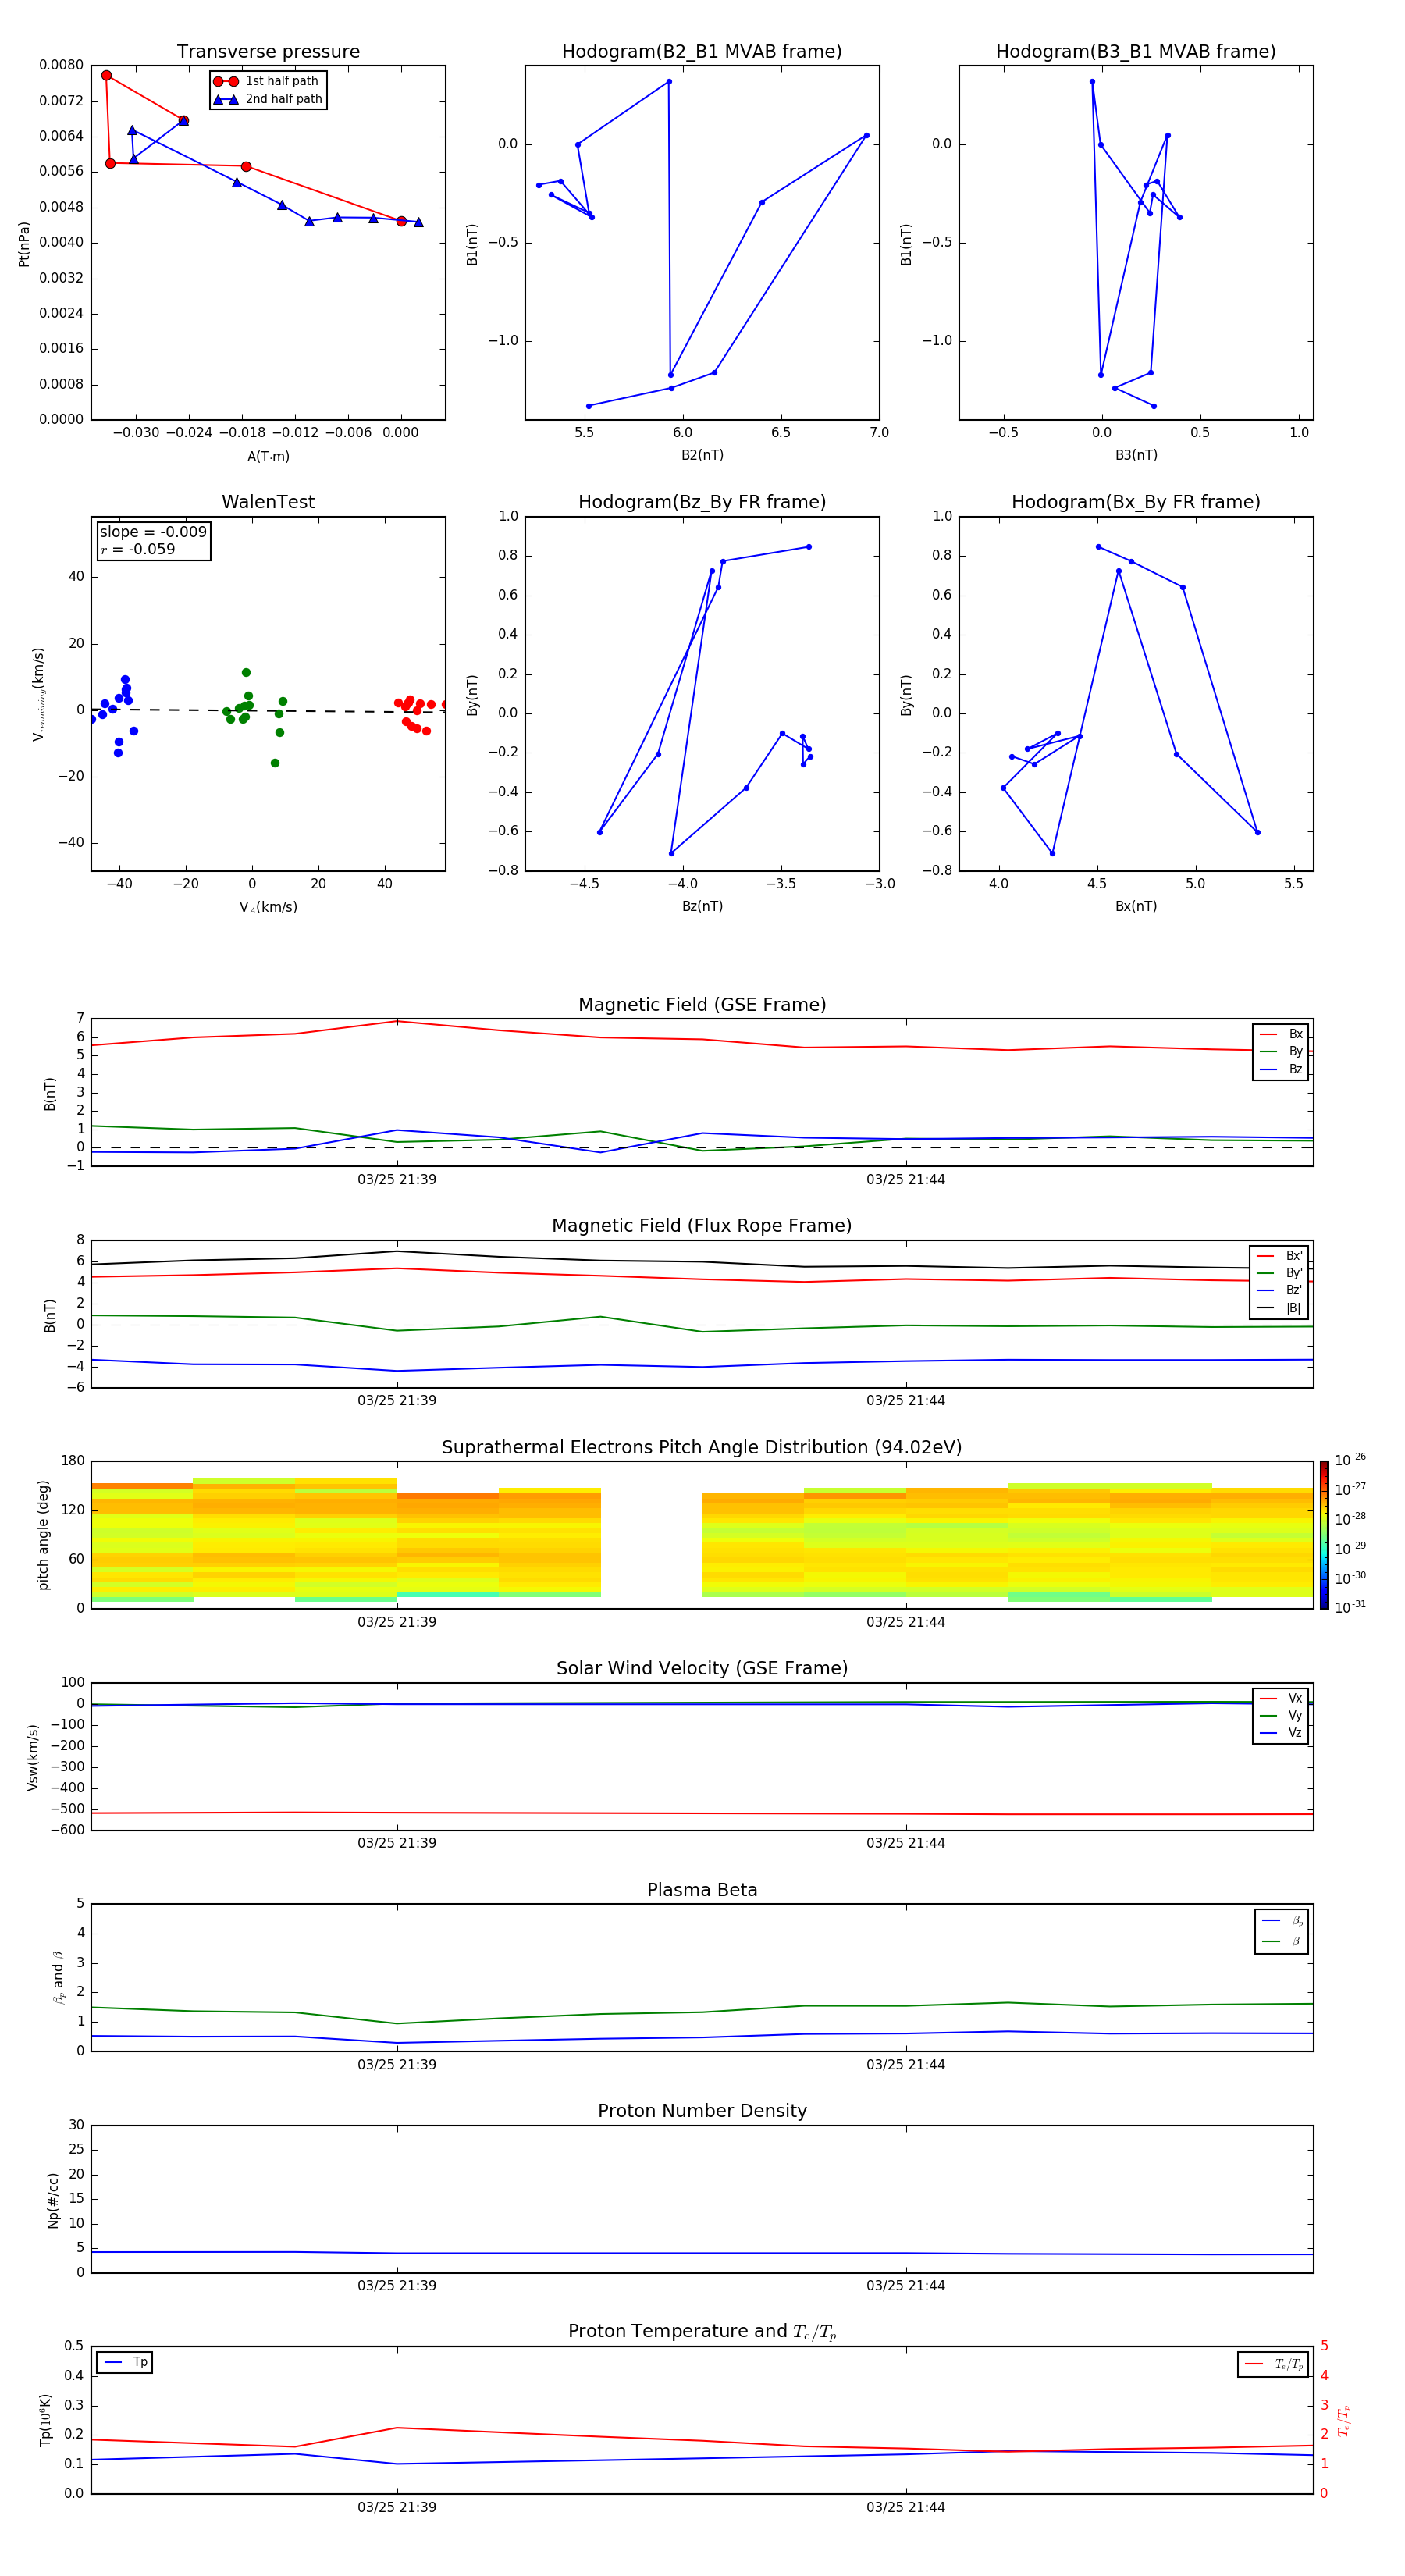This screenshot has height=2576, width=1405.
Task: Select Vx entry in velocity legend
Action: (1281, 1698)
